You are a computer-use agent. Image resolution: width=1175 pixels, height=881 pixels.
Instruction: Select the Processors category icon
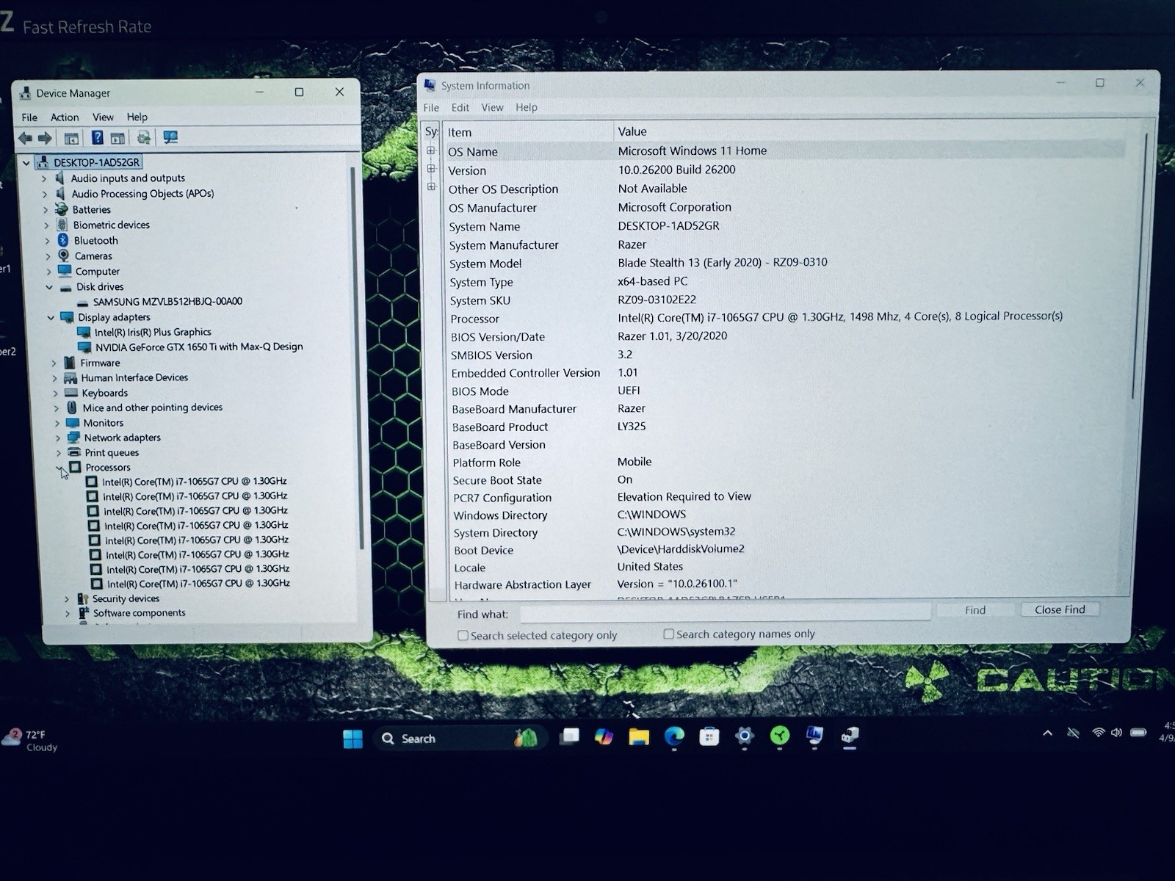pos(75,467)
